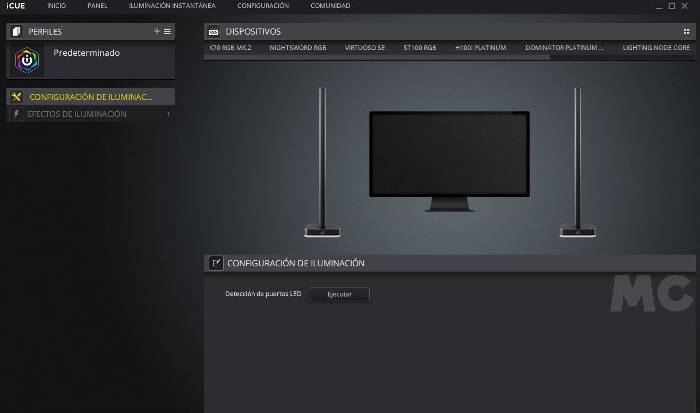Open Efectos de Iluminación section
Screen dimensions: 700x413
(x=77, y=114)
